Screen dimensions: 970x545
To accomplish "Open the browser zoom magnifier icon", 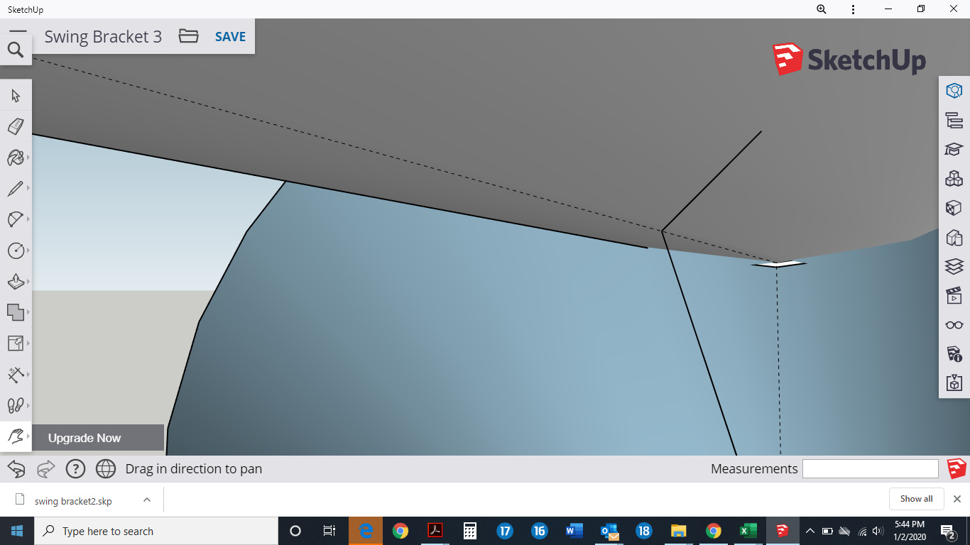I will click(x=822, y=9).
